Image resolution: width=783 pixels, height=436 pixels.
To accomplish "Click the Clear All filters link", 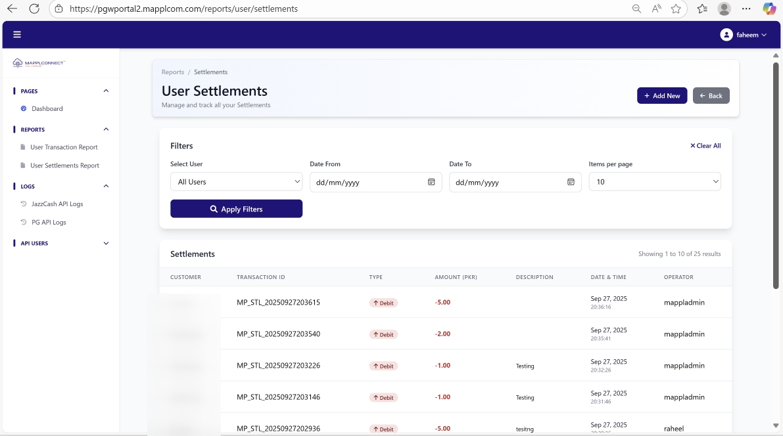I will click(x=705, y=146).
